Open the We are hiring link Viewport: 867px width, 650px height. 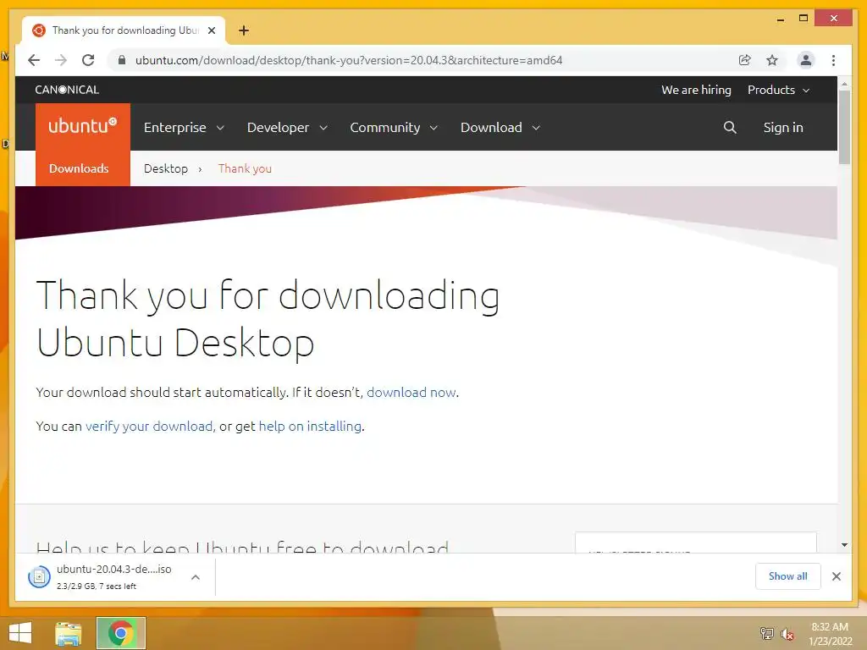[696, 90]
